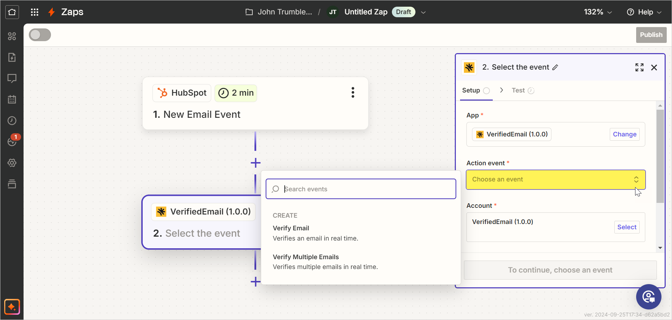This screenshot has height=320, width=672.
Task: Click the scrollbar down arrow in panel
Action: point(660,248)
